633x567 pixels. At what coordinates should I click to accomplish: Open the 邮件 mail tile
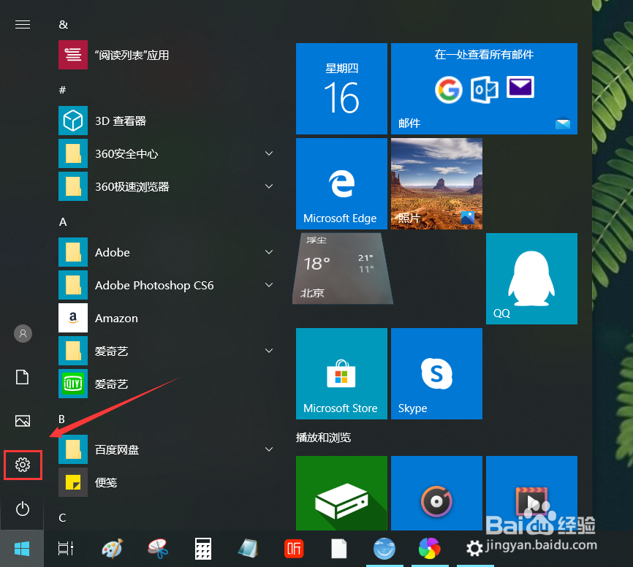[484, 89]
